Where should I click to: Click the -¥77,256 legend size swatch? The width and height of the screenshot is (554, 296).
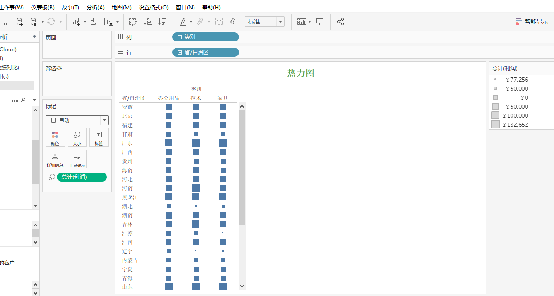pyautogui.click(x=495, y=79)
